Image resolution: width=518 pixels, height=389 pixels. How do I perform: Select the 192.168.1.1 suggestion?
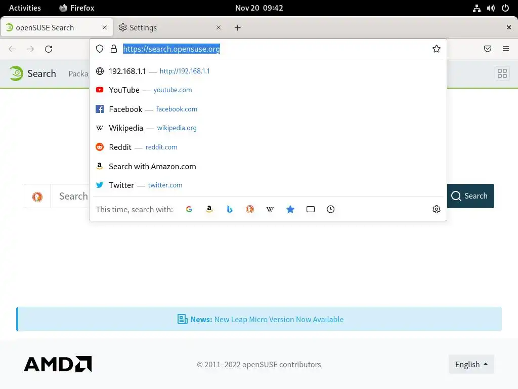tap(268, 71)
